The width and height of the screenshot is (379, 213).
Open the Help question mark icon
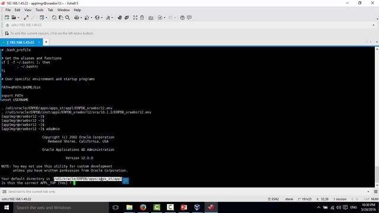pyautogui.click(x=182, y=18)
